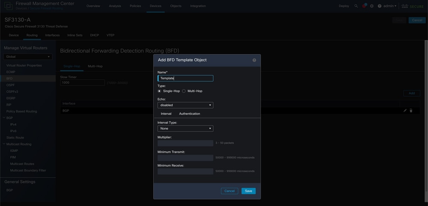Open the Devices menu
Image resolution: width=428 pixels, height=206 pixels.
click(156, 6)
